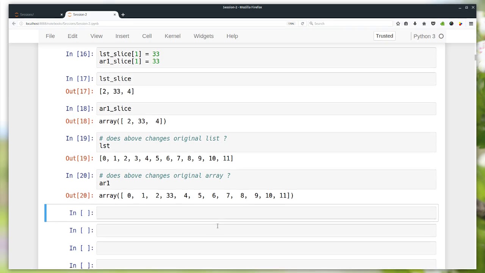Show bookmarks list icon
Viewport: 485px width, 273px height.
coord(406,24)
